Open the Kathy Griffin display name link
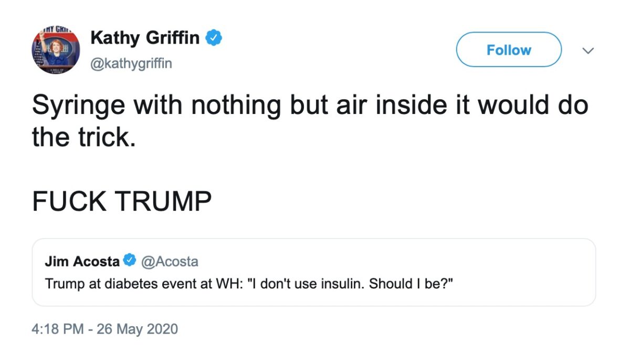The image size is (630, 351). click(145, 38)
